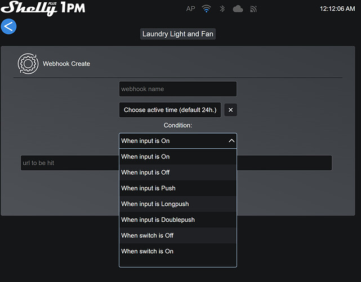Image resolution: width=361 pixels, height=282 pixels.
Task: Select 'When input is Off' option
Action: click(178, 173)
